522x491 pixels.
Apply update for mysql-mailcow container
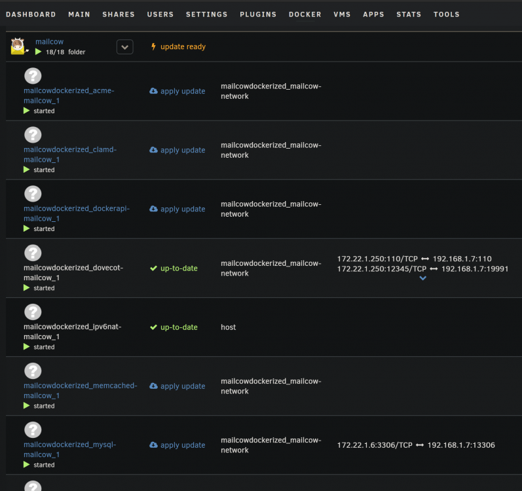click(x=183, y=445)
